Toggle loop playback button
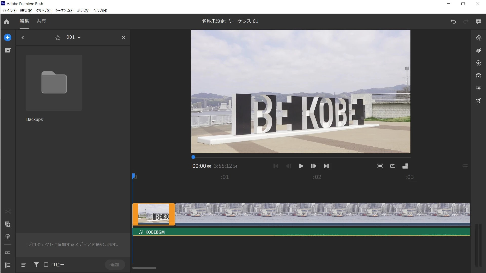Screen dimensions: 486x273 tap(393, 166)
